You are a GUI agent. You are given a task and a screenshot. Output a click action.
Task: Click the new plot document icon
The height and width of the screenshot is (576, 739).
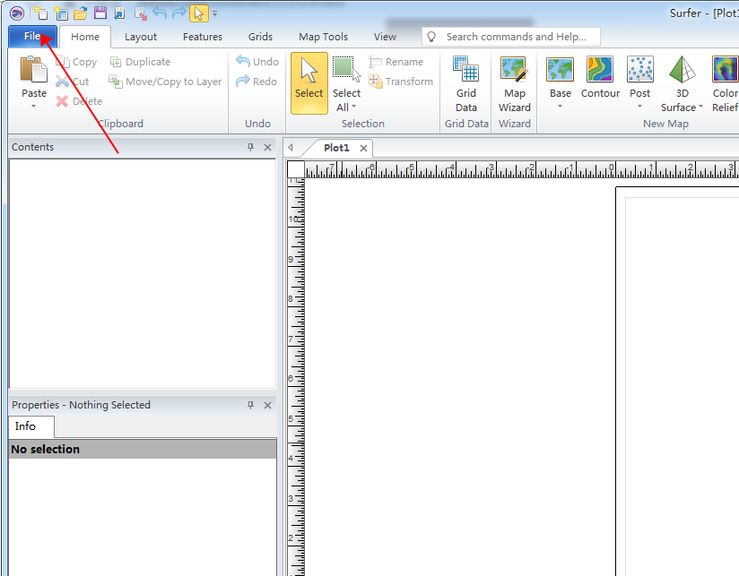(x=40, y=13)
